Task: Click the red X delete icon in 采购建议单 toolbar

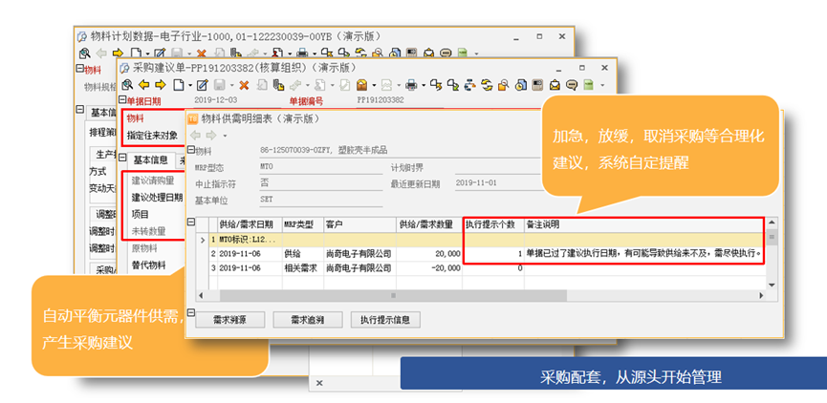Action: [x=244, y=85]
